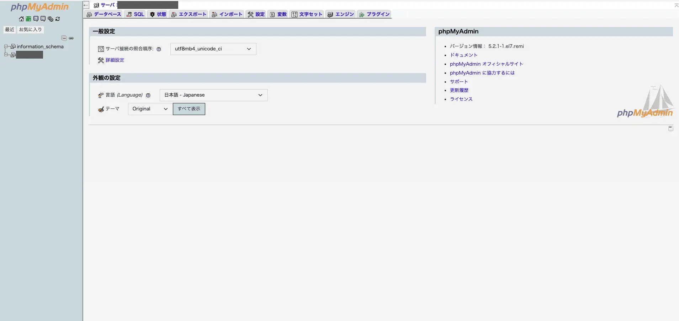Open help icon beside server connection collation
Image resolution: width=679 pixels, height=321 pixels.
pos(159,49)
